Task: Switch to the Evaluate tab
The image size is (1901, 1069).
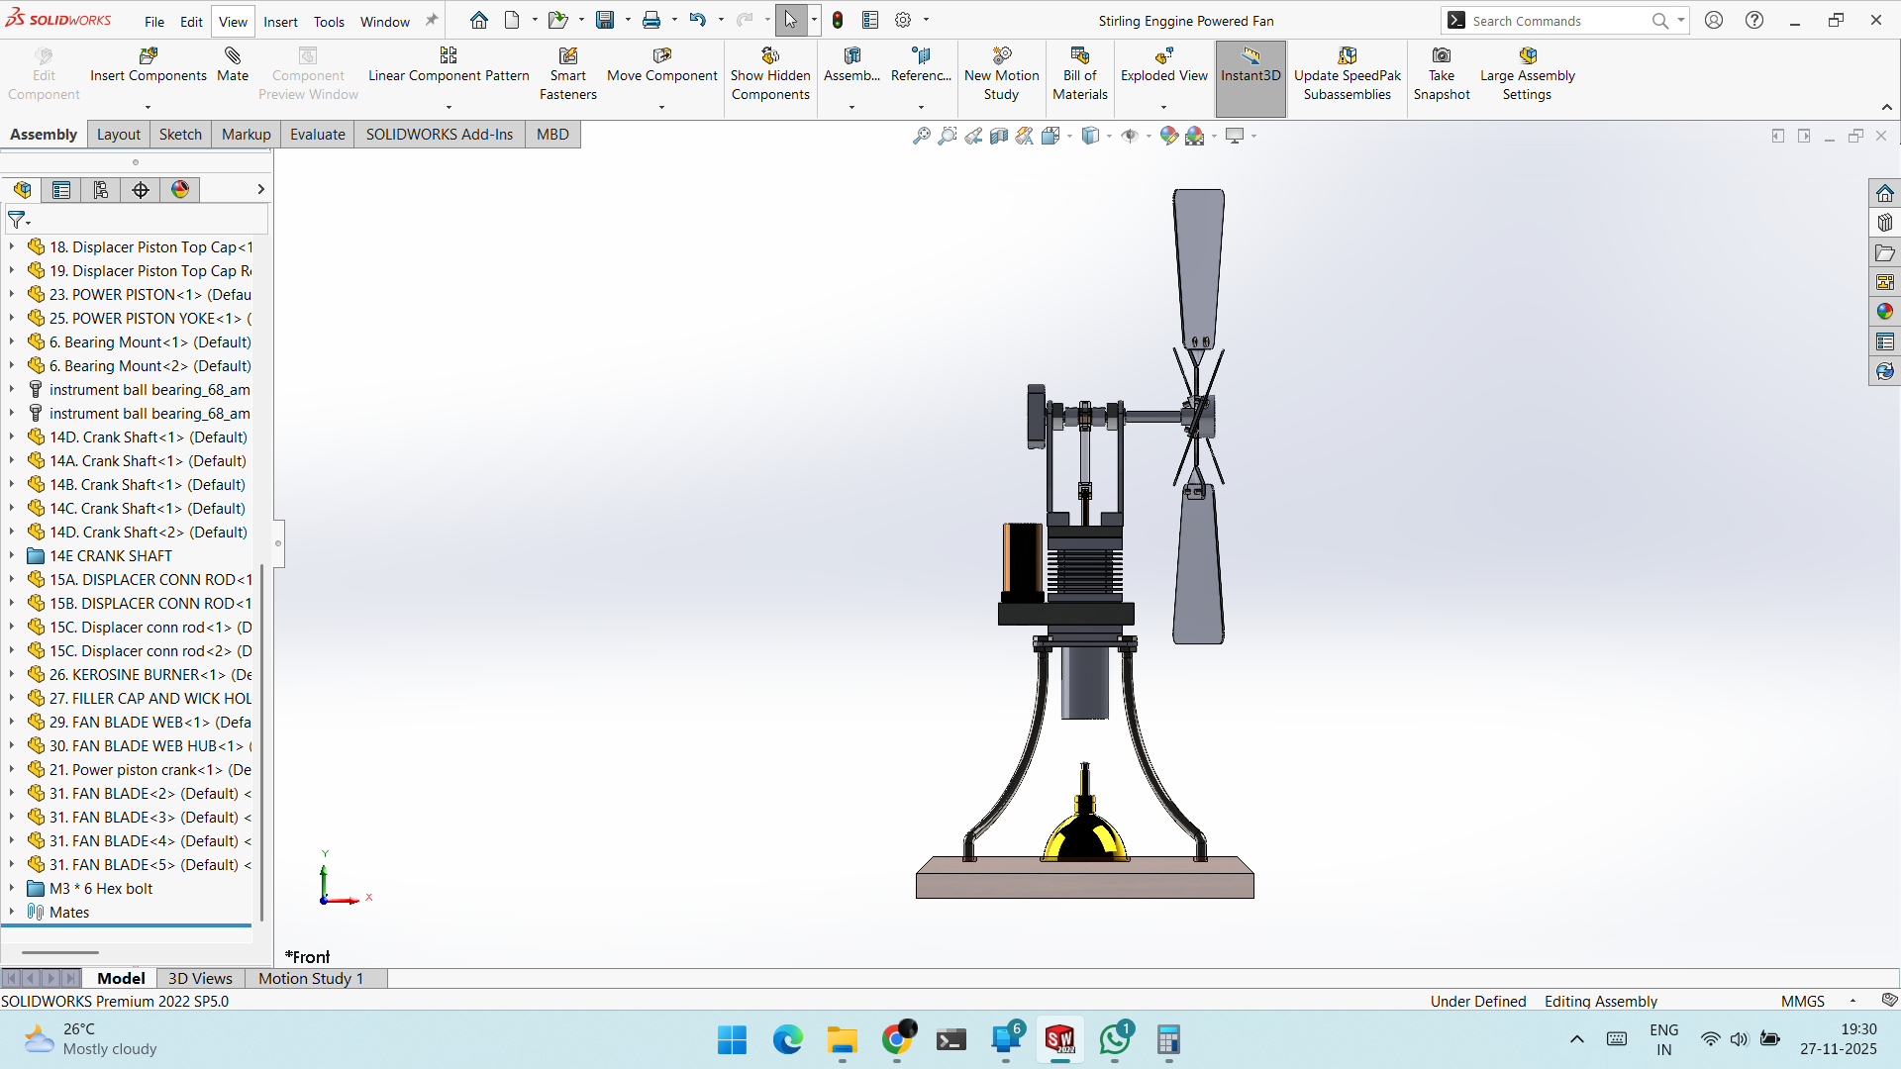Action: (317, 135)
